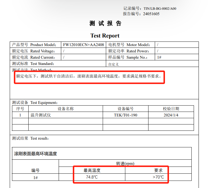Click the 'Rated Power' label
212x188 pixels.
[x=128, y=51]
